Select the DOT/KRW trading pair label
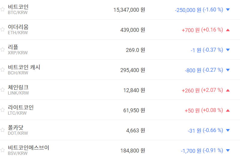This screenshot has width=240, height=160. coord(18,133)
